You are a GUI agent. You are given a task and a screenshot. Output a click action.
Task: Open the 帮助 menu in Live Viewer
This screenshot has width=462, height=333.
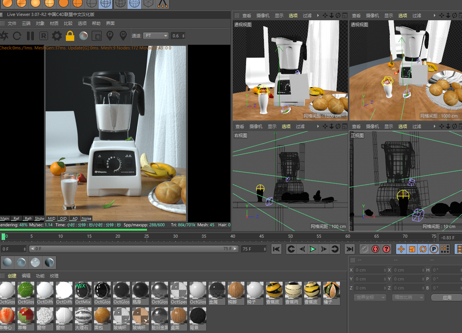click(x=96, y=23)
